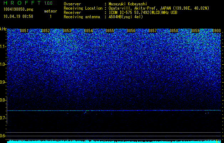224x143 pixels.
Task: Click the 0859 time marker
Action: [195, 31]
